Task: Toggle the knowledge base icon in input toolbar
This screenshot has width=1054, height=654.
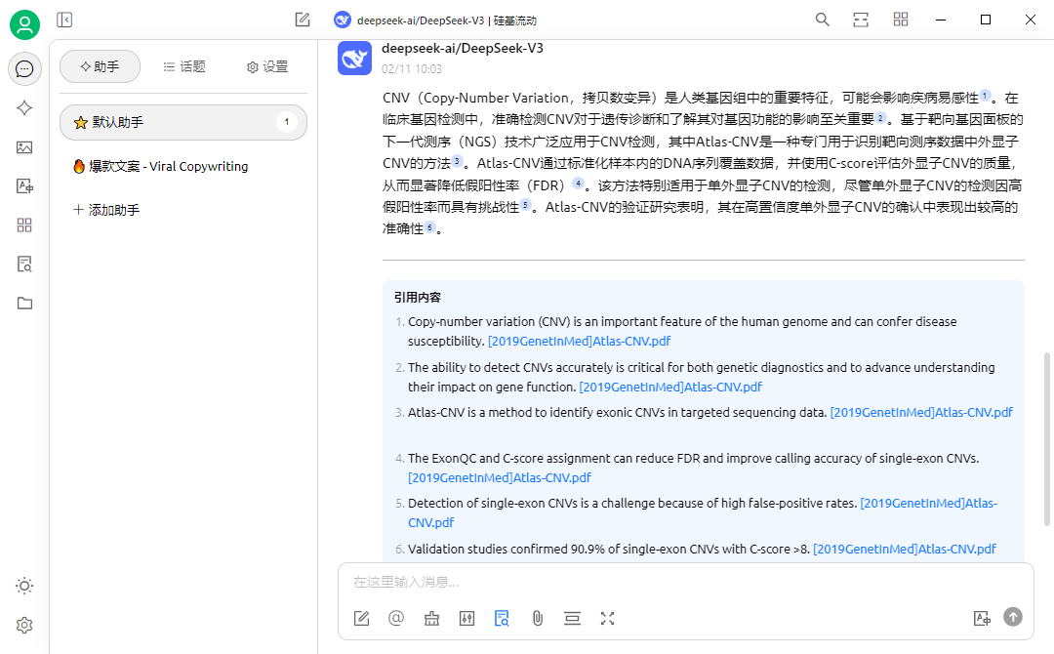Action: [x=503, y=619]
